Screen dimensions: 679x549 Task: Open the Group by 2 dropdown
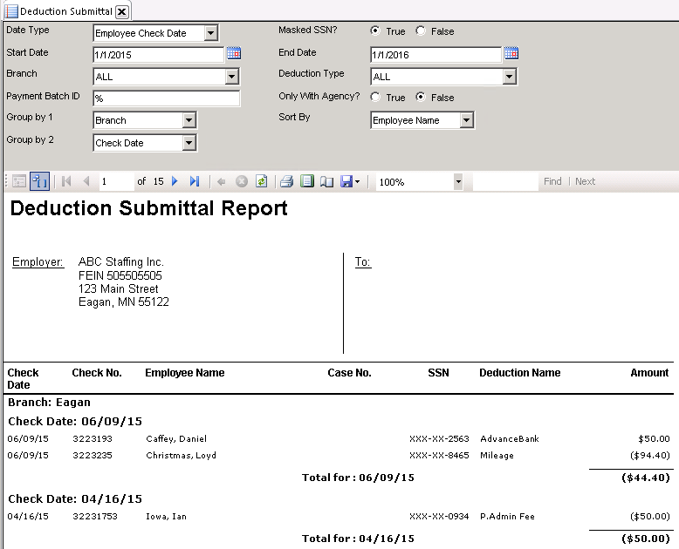[x=189, y=143]
